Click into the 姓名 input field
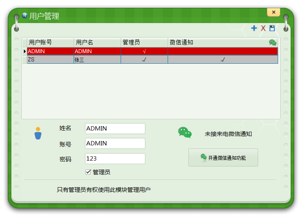The image size is (302, 220). [x=115, y=129]
